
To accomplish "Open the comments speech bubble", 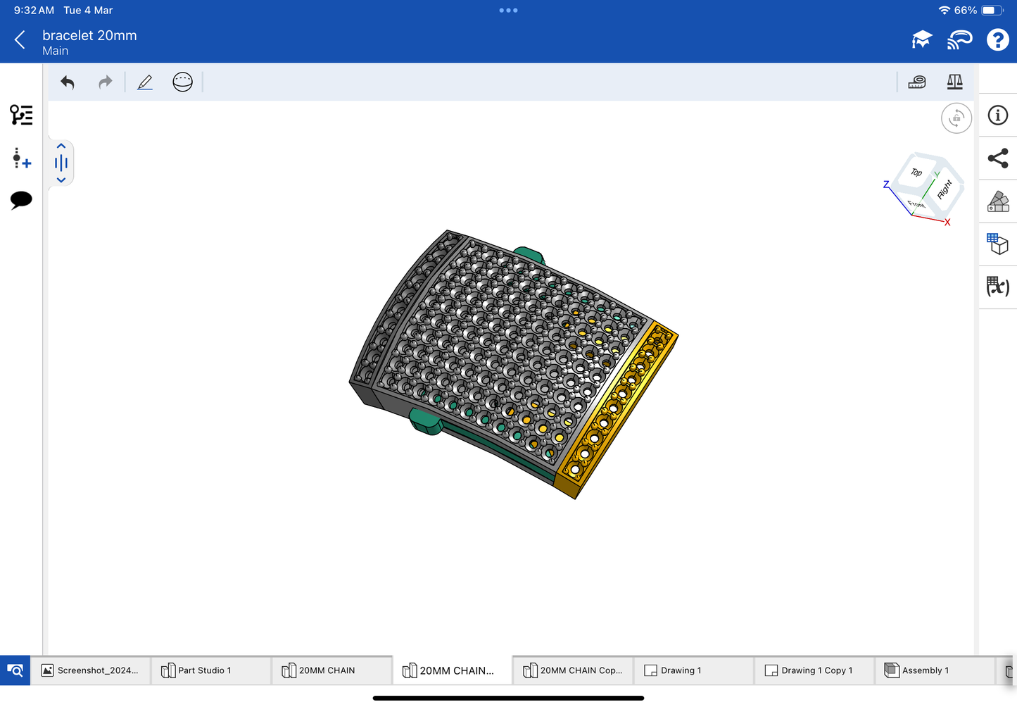I will click(21, 200).
